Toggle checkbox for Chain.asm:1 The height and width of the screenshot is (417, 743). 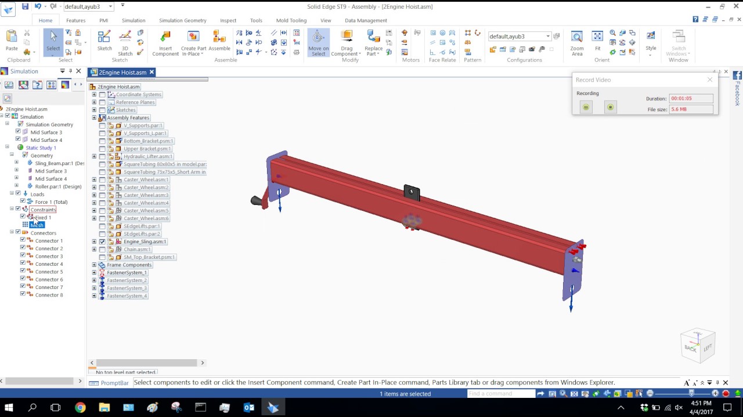(x=102, y=249)
